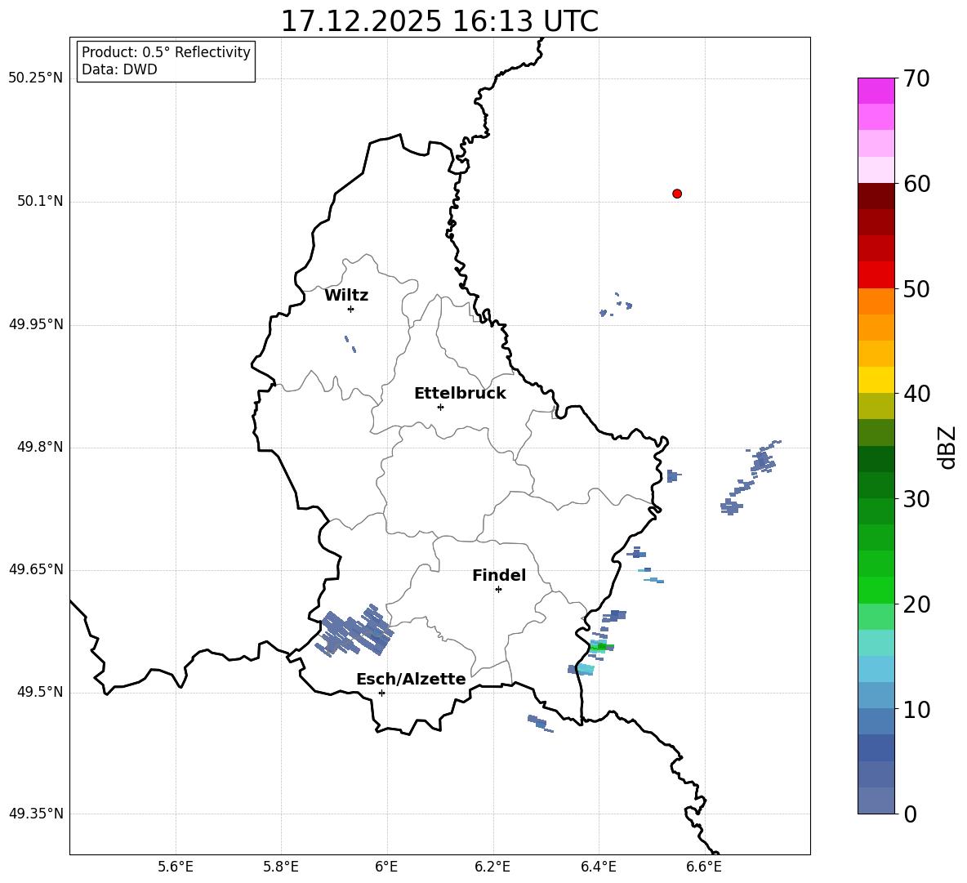967x883 pixels.
Task: Click the 49.35°N latitude label
Action: [x=35, y=814]
